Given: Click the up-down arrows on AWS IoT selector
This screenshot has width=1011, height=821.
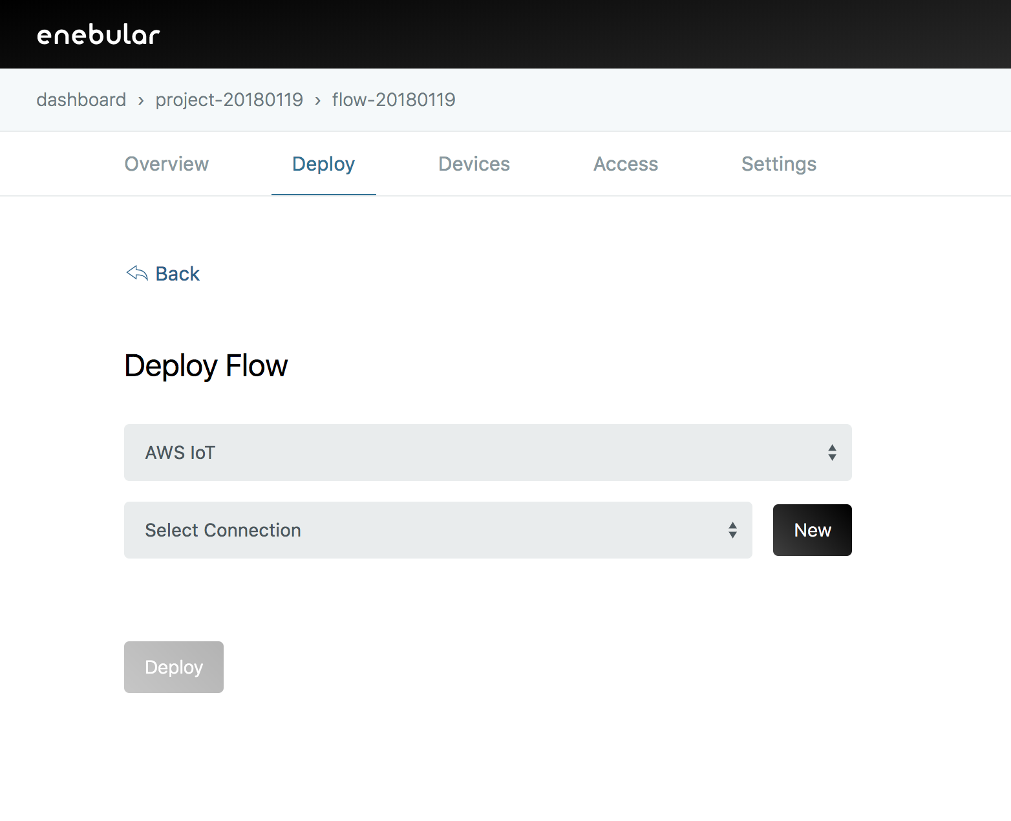Looking at the screenshot, I should 832,453.
